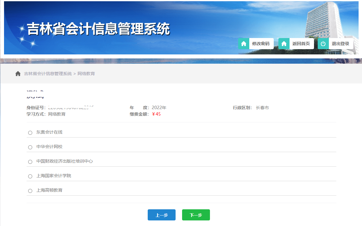Click the 下一步 button
The height and width of the screenshot is (226, 362).
click(x=196, y=215)
